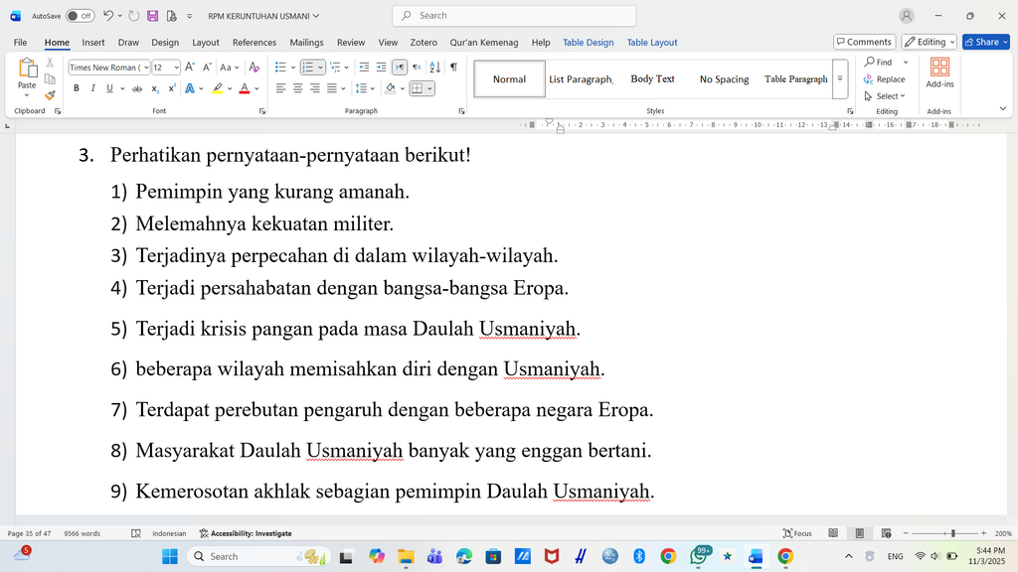
Task: Click the Sort icon in Paragraph group
Action: point(435,67)
